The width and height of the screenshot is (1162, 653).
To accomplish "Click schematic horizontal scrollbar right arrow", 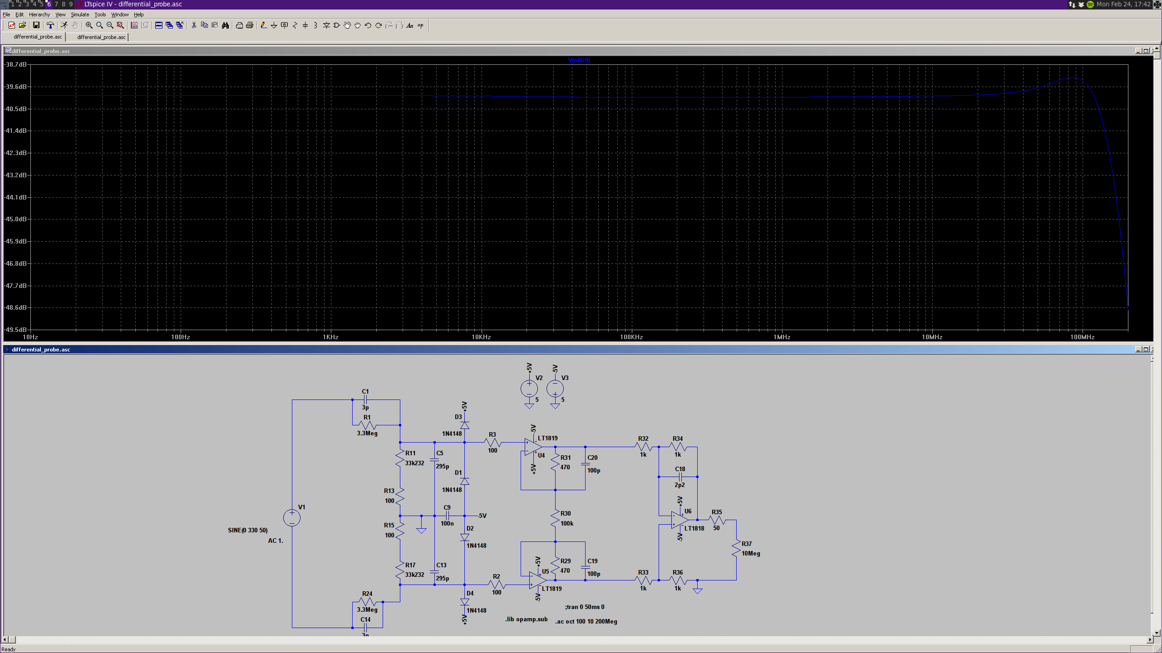I will coord(1150,640).
